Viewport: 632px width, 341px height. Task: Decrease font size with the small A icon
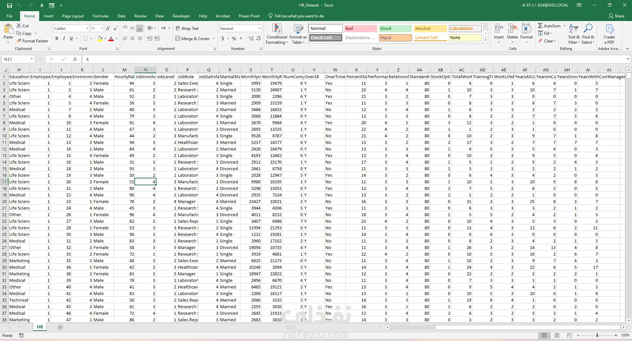[x=115, y=29]
